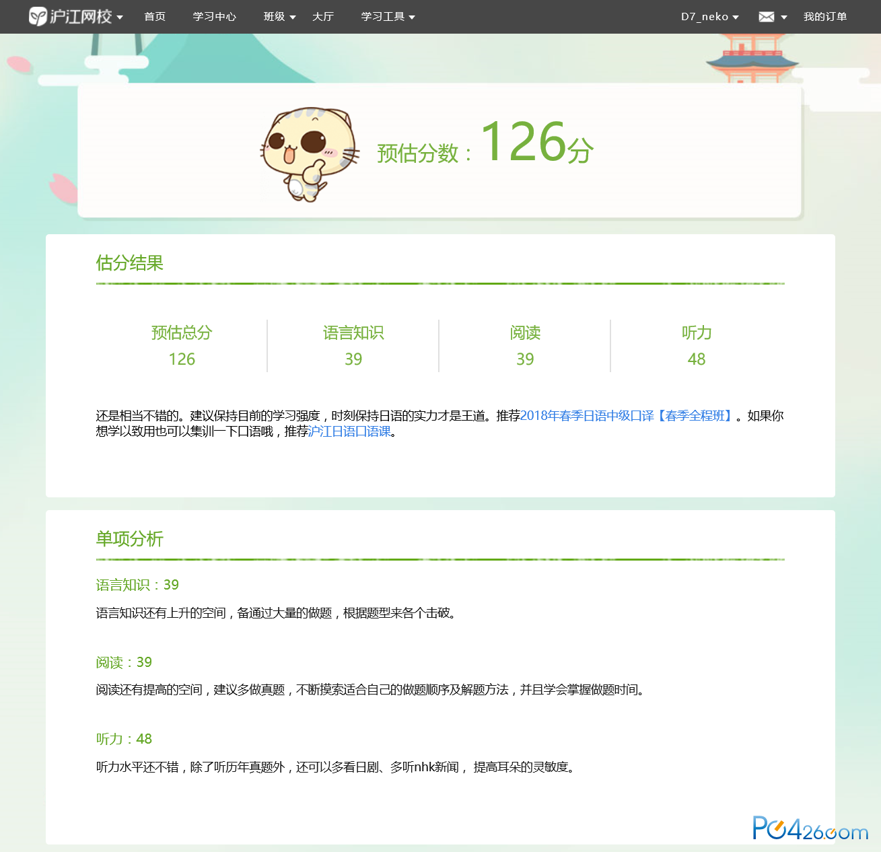Click the 单项分析 section heading
Image resolution: width=881 pixels, height=852 pixels.
(x=130, y=539)
